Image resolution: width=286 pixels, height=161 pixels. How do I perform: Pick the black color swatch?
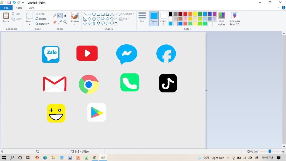tap(170, 14)
